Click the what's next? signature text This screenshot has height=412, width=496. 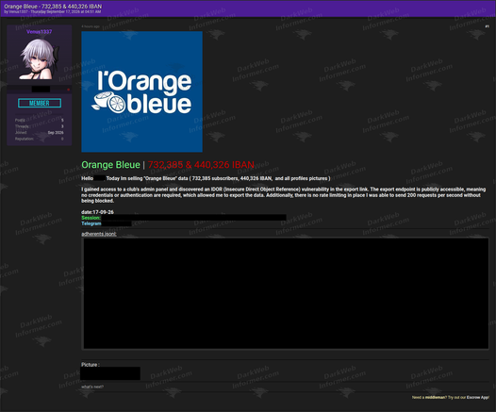tap(92, 387)
